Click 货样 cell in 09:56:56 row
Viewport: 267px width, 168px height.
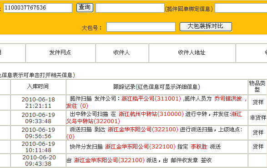(258, 132)
